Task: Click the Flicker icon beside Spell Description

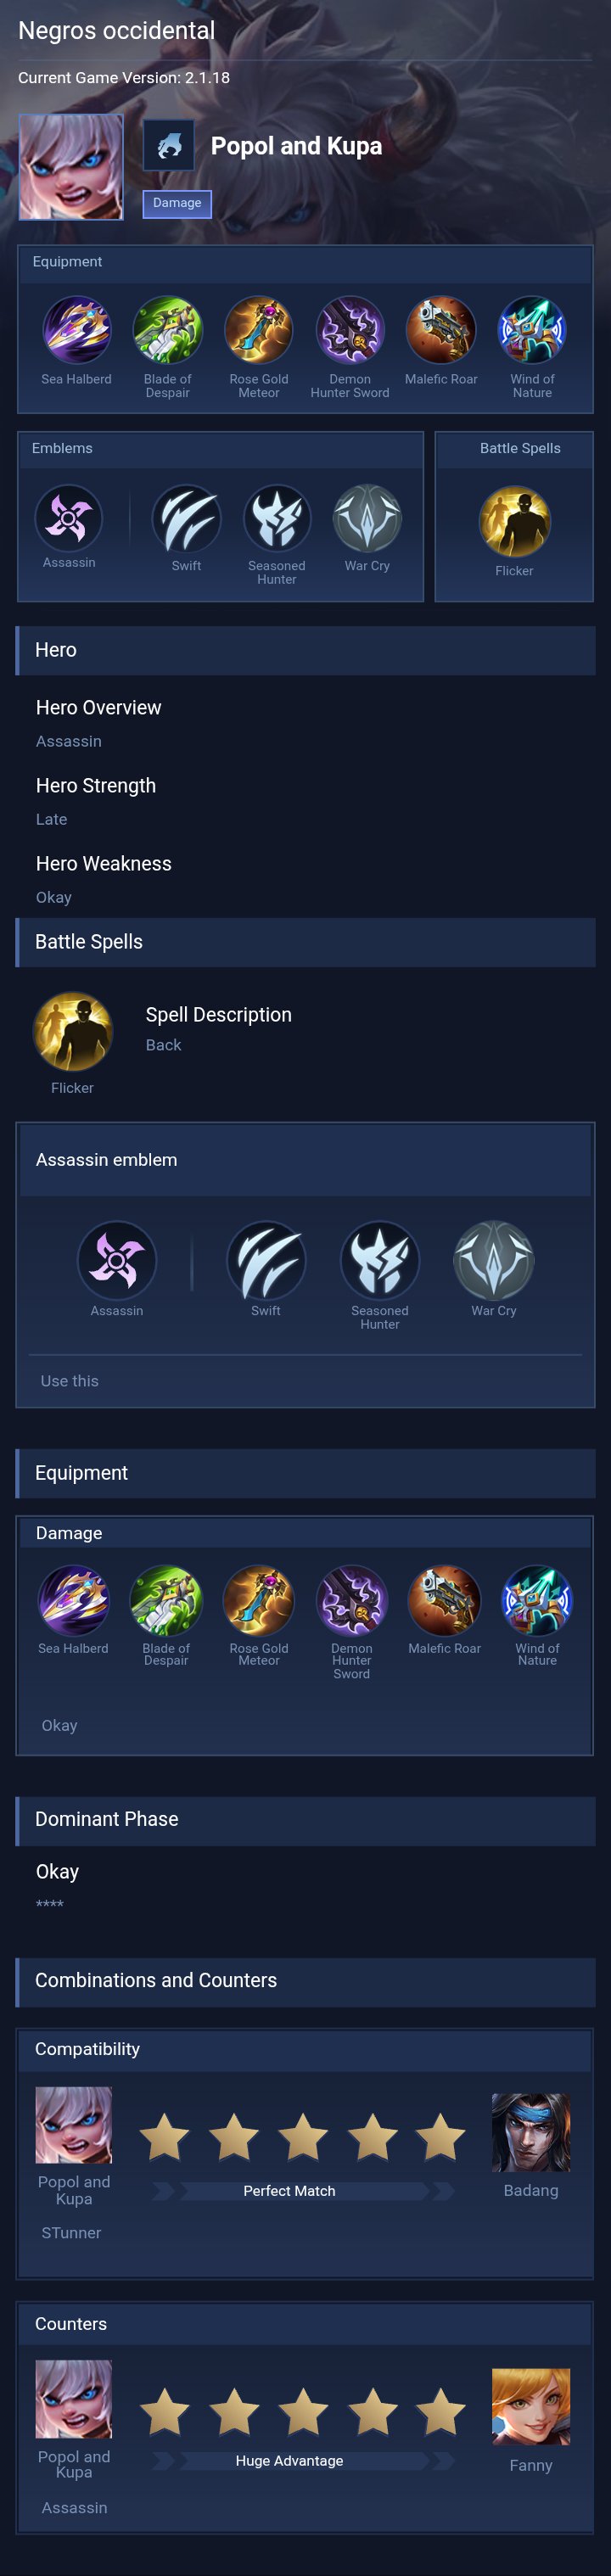Action: (72, 1032)
